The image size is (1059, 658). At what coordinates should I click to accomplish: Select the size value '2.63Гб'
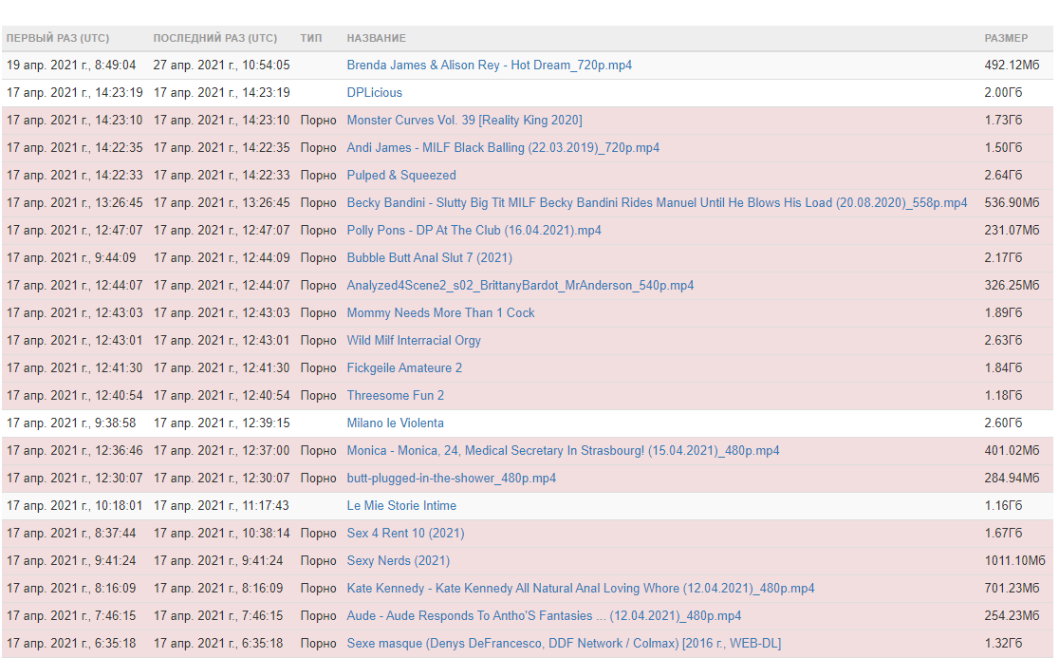1003,341
